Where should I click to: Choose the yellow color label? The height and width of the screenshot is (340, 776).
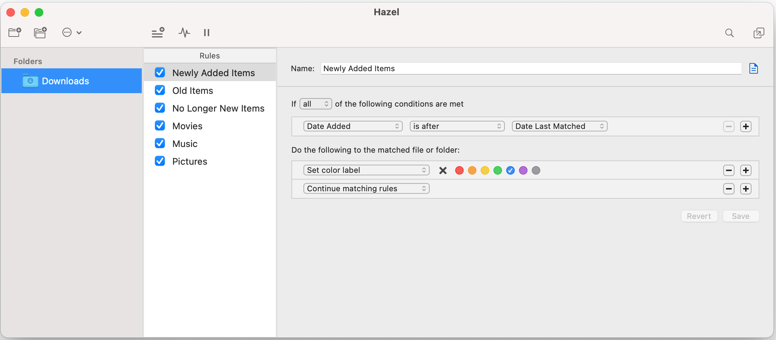[x=485, y=171]
